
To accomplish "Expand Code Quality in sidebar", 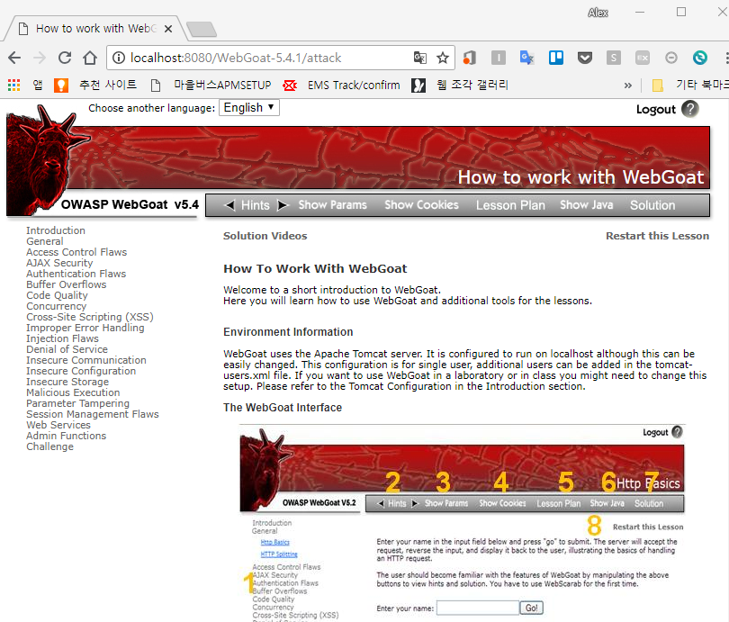I will point(57,295).
